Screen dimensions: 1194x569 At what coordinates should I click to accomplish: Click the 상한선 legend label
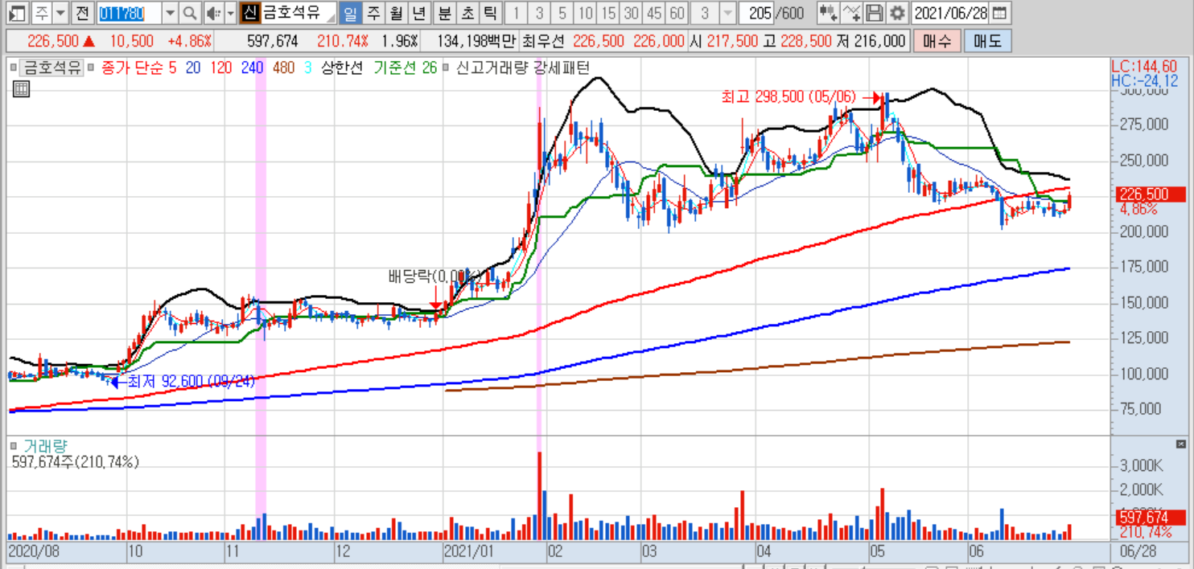tap(343, 68)
